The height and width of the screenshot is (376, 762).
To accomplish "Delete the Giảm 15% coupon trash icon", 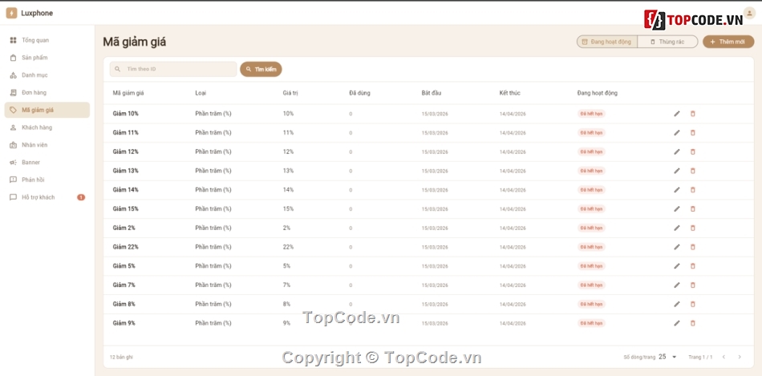I will [x=693, y=209].
